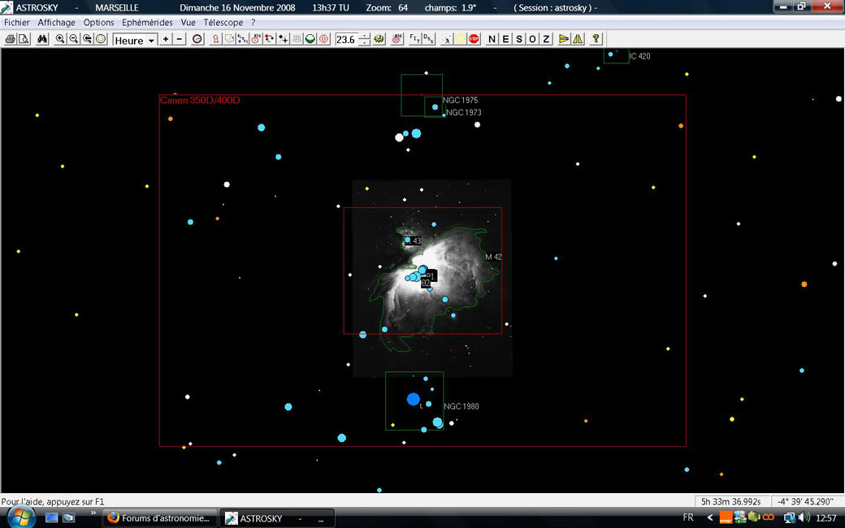Switch to Forums d'astronomie Firefox taskbar button
The image size is (845, 528).
pos(159,518)
